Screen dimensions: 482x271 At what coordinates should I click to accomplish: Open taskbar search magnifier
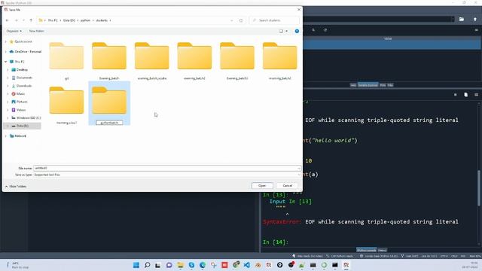point(148,265)
